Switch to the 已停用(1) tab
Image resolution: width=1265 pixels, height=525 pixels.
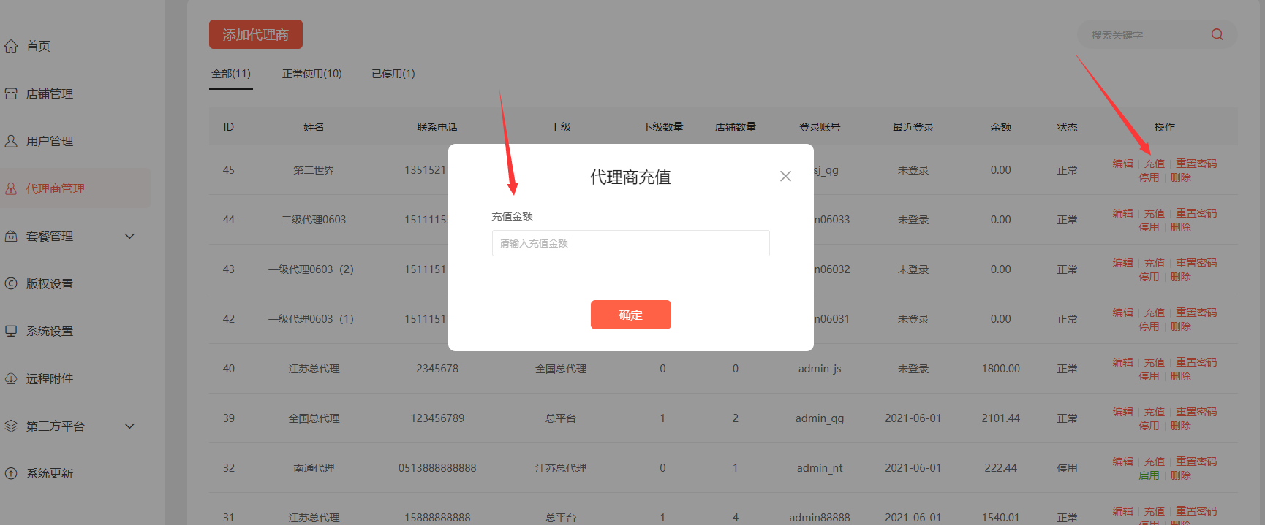coord(393,74)
